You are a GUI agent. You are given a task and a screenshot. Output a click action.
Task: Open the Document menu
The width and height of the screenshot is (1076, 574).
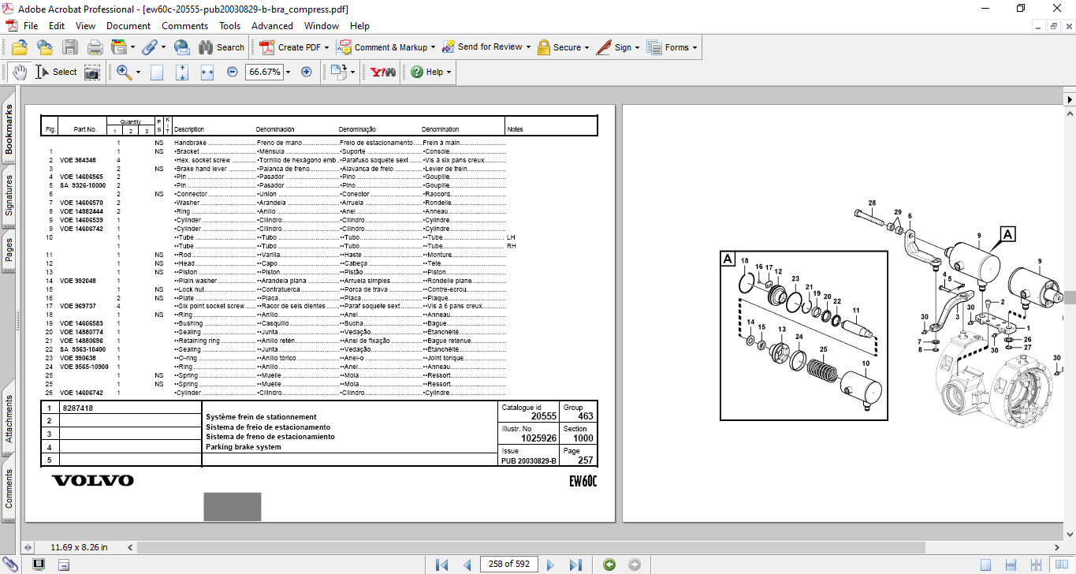pyautogui.click(x=128, y=26)
